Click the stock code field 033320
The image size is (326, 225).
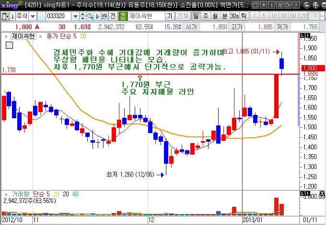coord(58,16)
